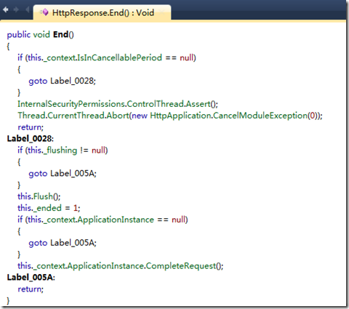Close the HttpResponse.End() tab with its X
The width and height of the screenshot is (349, 309).
click(161, 12)
